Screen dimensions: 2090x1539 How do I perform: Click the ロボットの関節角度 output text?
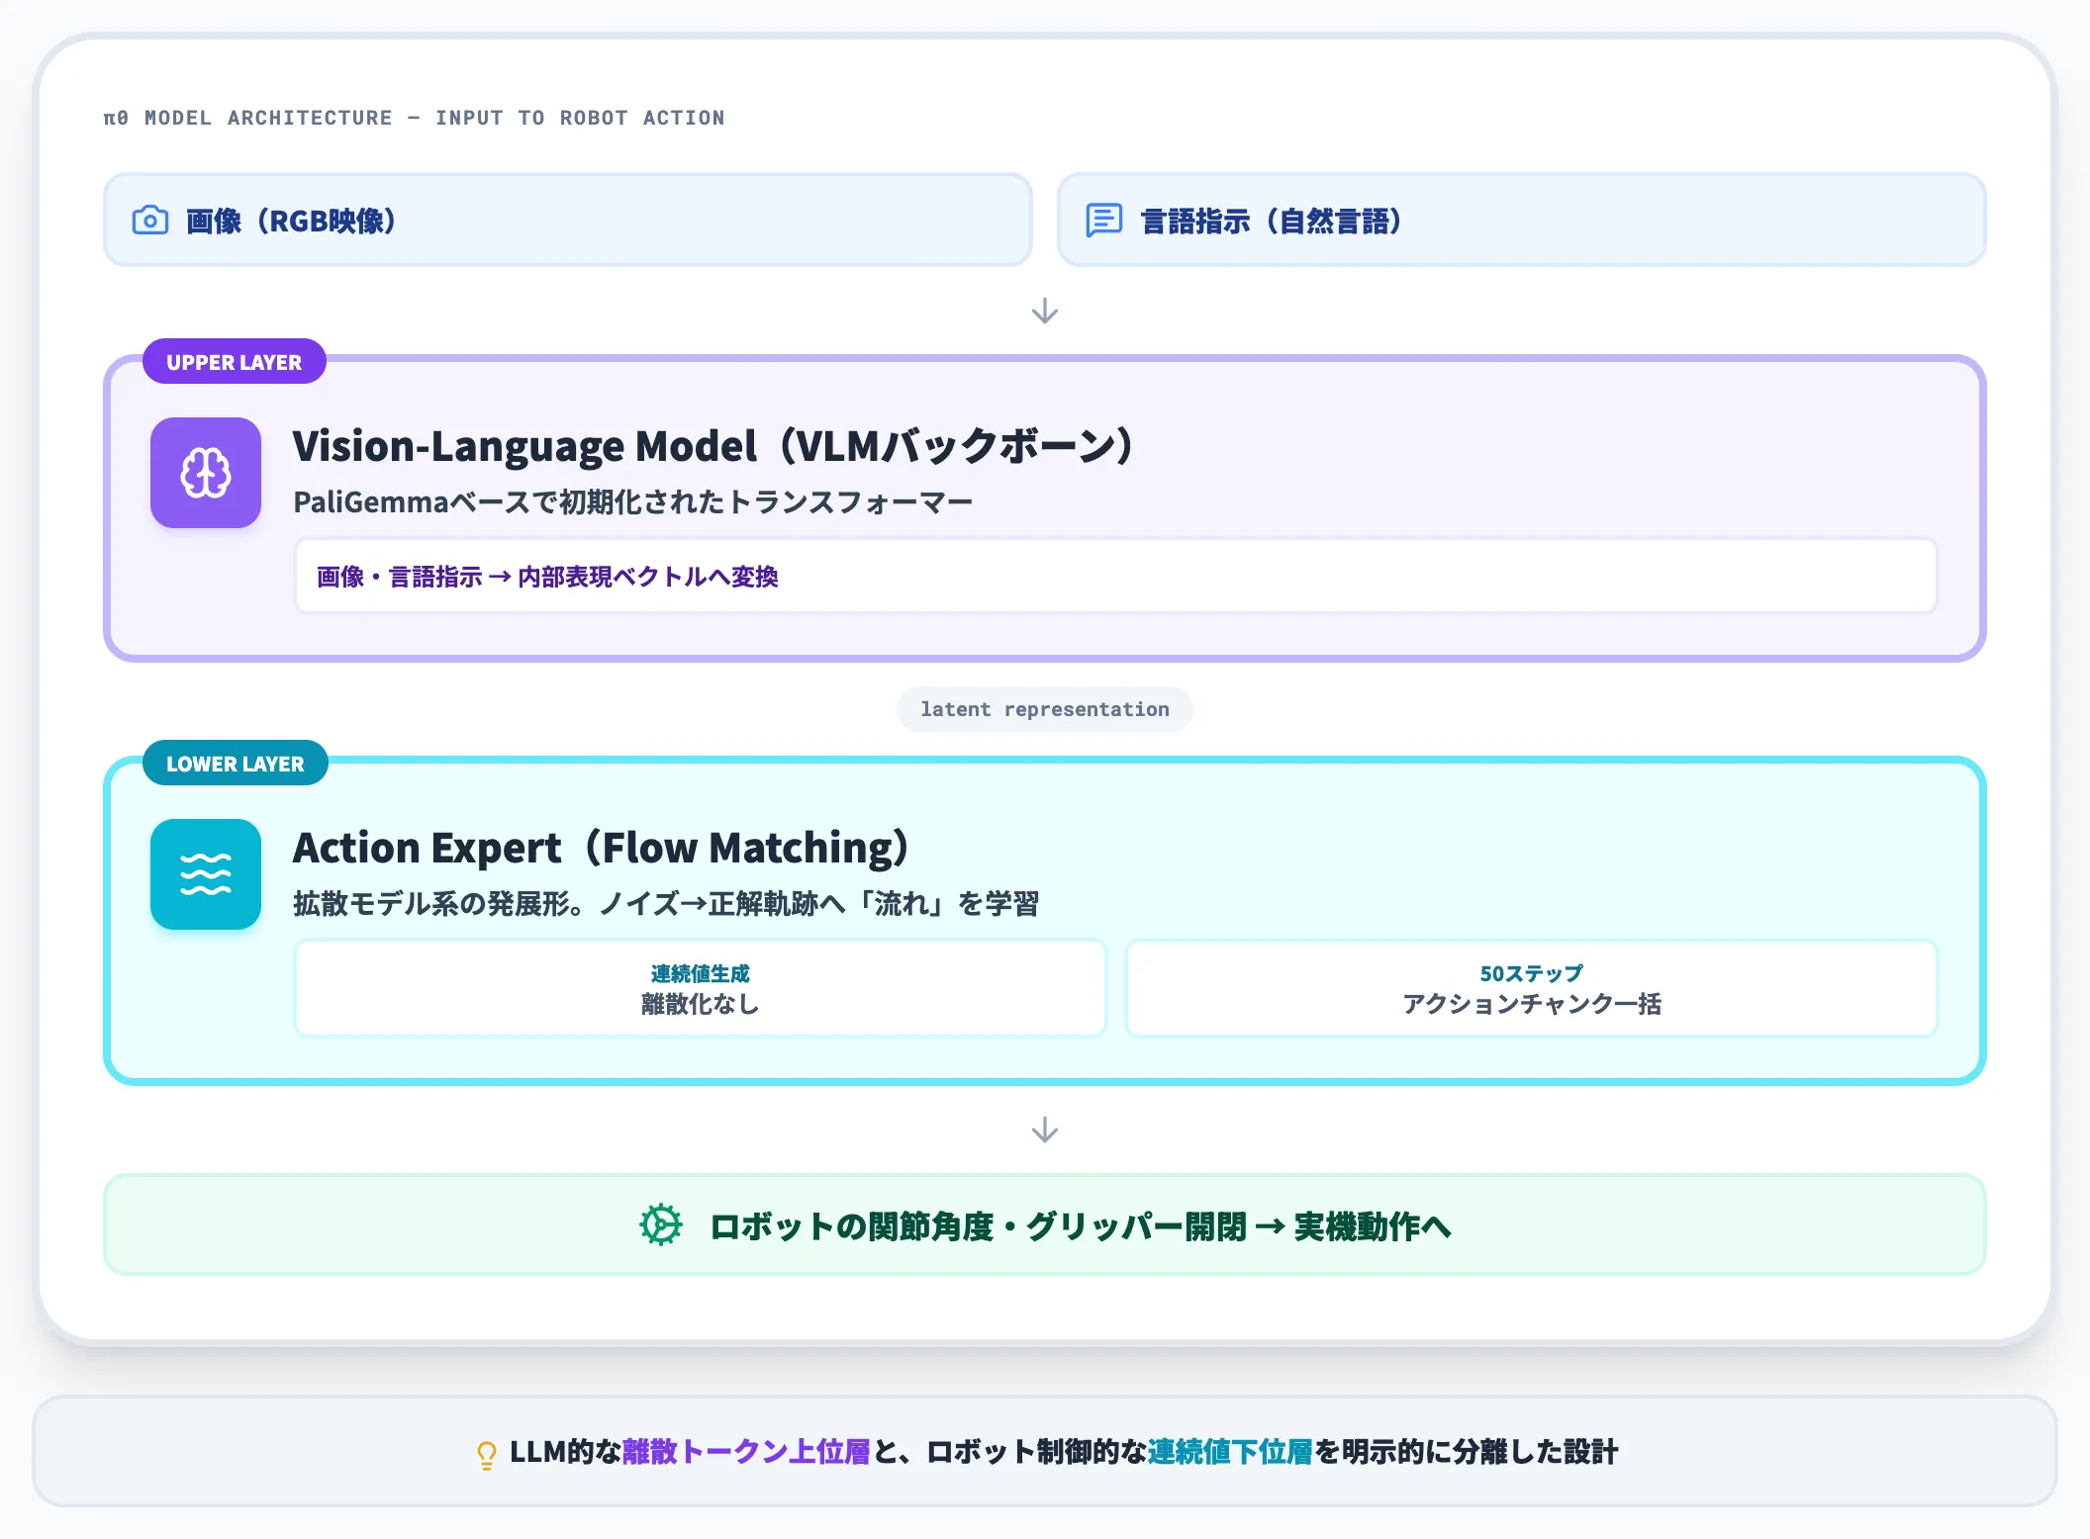click(x=1081, y=1226)
